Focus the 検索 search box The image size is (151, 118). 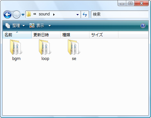point(120,14)
